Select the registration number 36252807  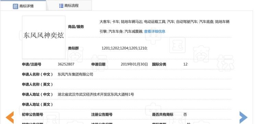(66, 64)
